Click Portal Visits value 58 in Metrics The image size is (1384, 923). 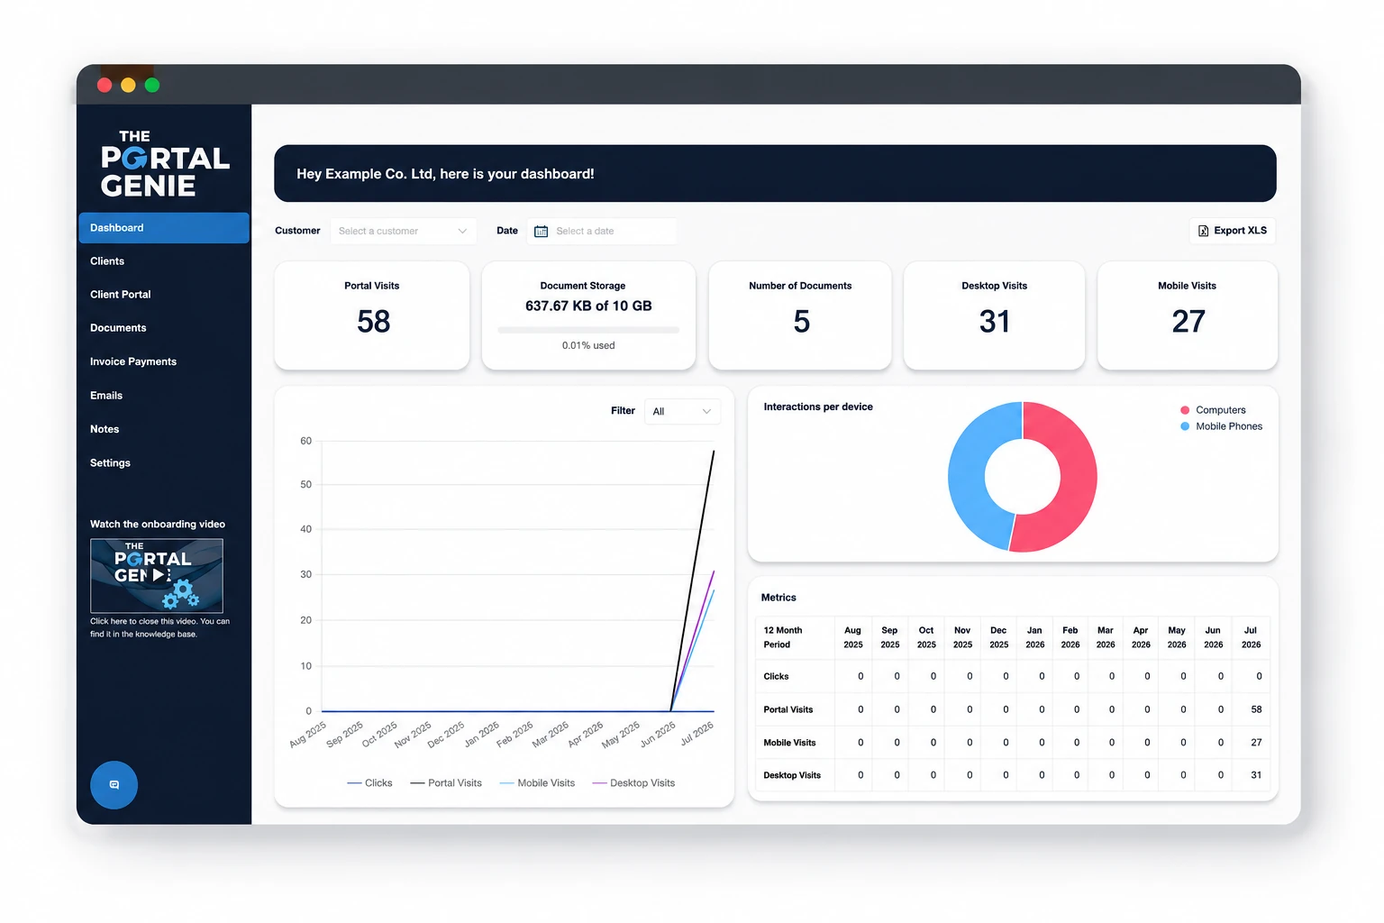(1256, 709)
